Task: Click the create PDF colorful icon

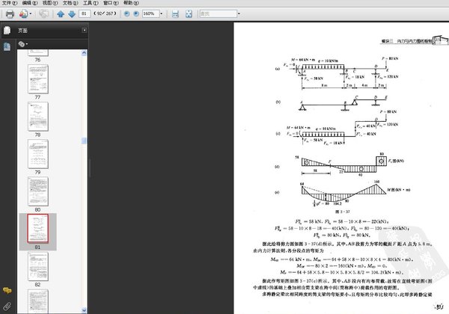Action: click(23, 13)
